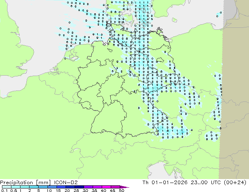The image size is (249, 192).
Task: Click the '23..00 UTC' time text
Action: 206,183
